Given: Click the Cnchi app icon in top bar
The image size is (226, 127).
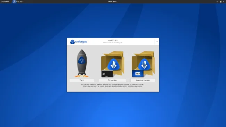Looking at the screenshot, I should click(x=14, y=2).
